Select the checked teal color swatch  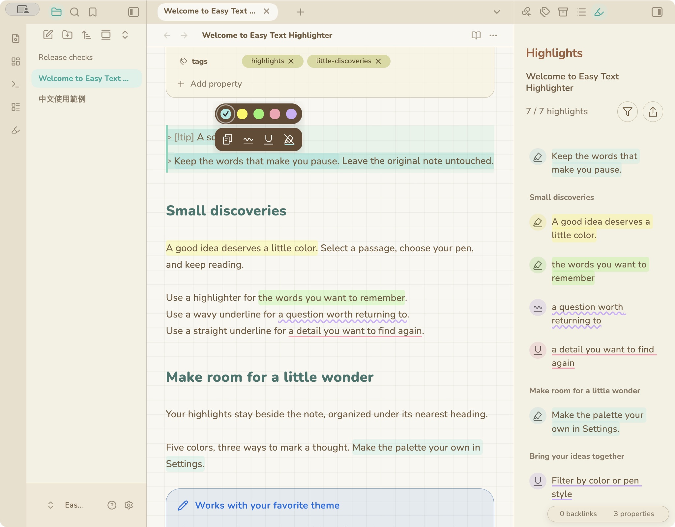226,114
